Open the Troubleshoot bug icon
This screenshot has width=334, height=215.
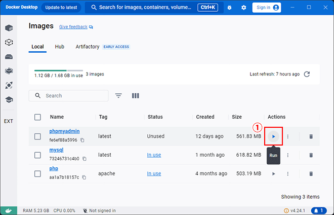[x=229, y=8]
